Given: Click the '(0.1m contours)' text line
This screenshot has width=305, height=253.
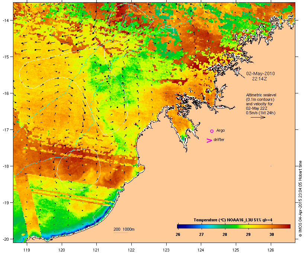Looking at the screenshot, I should (260, 99).
